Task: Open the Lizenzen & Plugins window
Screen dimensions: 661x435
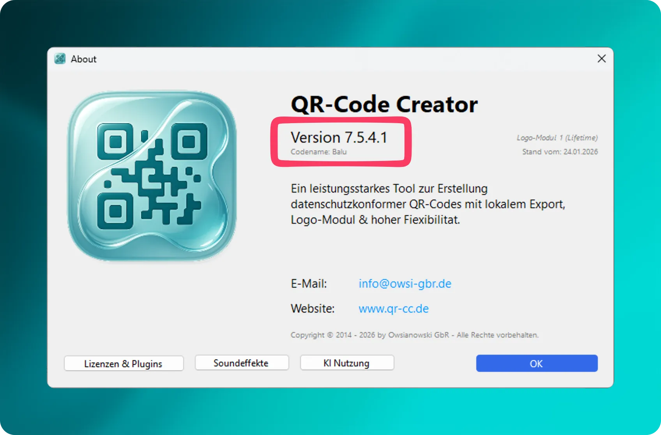Action: pos(124,364)
